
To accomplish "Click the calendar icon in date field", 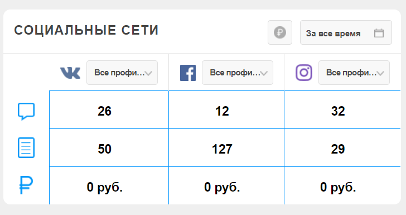I will coord(379,33).
